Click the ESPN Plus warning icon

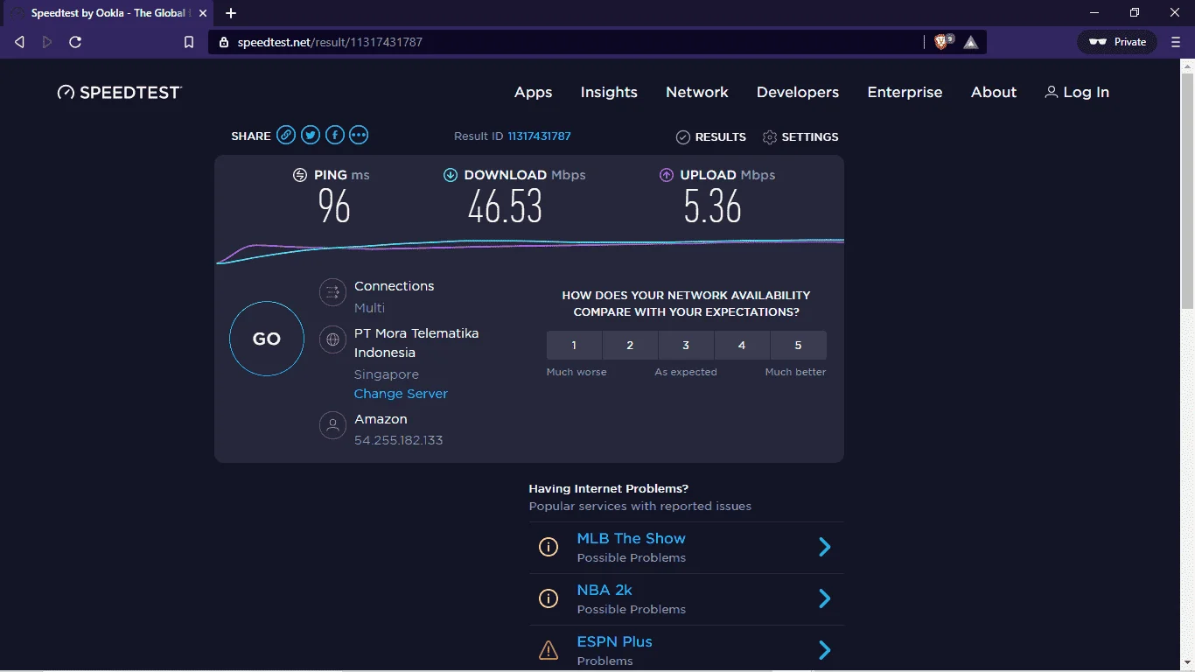pos(549,650)
